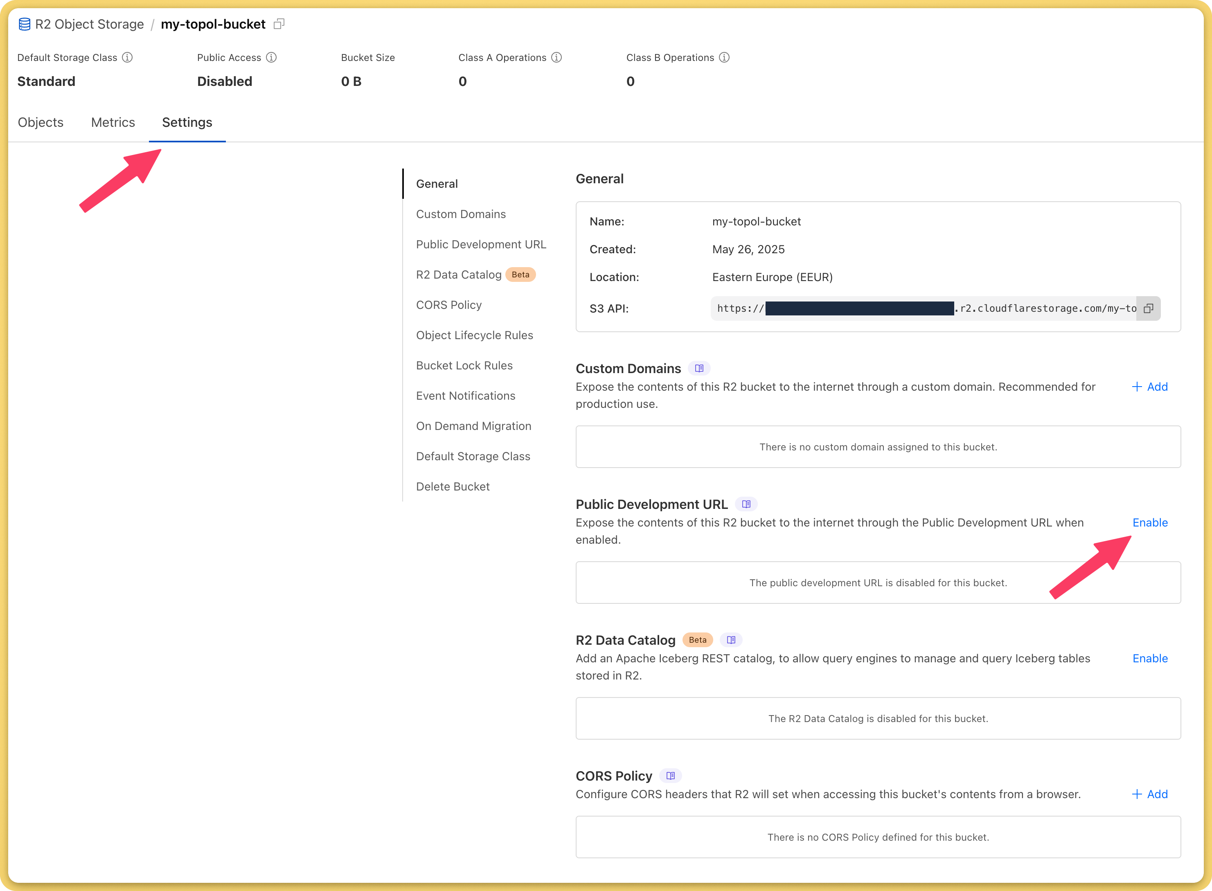
Task: Jump to Object Lifecycle Rules in sidebar
Action: point(474,335)
